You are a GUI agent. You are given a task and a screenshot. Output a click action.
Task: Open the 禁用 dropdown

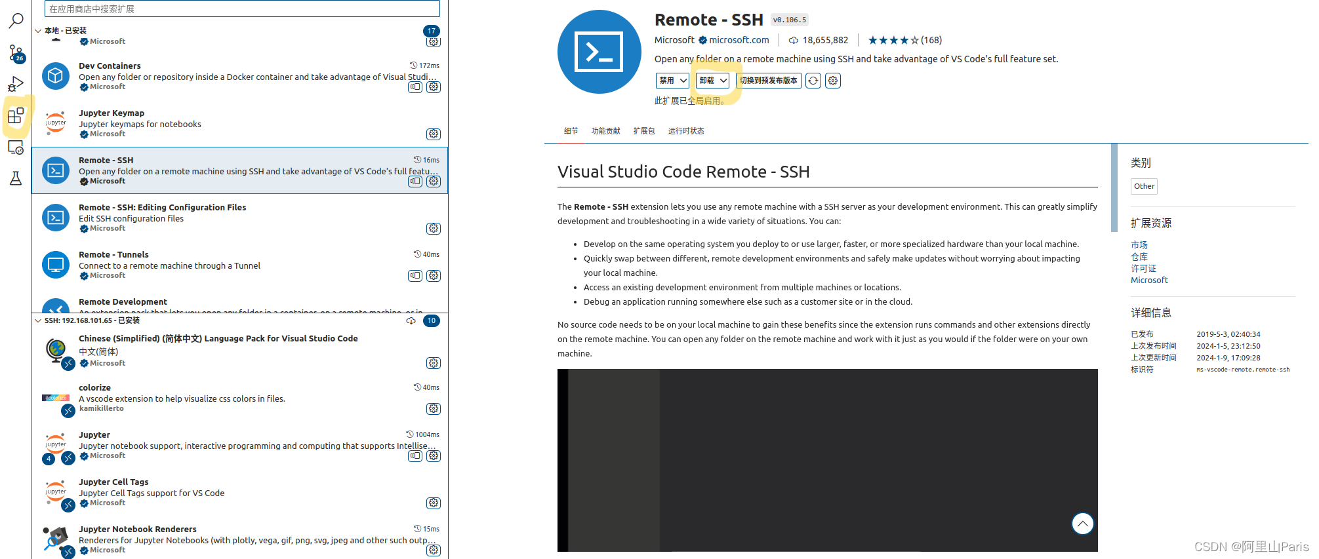(x=672, y=81)
